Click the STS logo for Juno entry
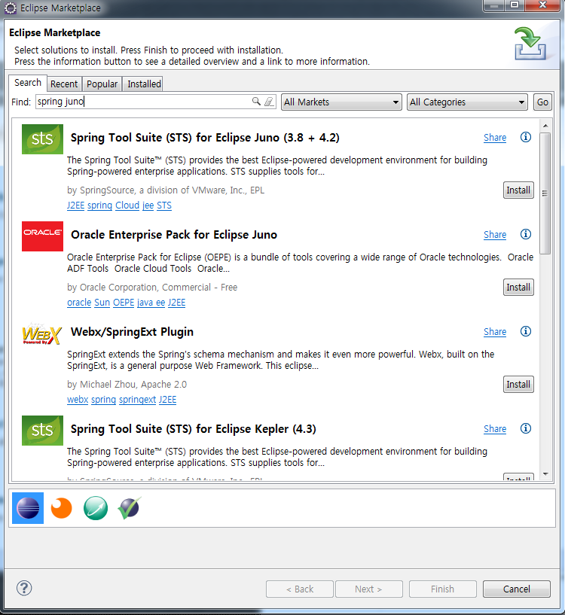The height and width of the screenshot is (615, 565). tap(42, 139)
